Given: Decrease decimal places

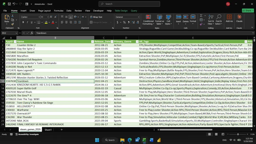Looking at the screenshot, I should [x=138, y=22].
